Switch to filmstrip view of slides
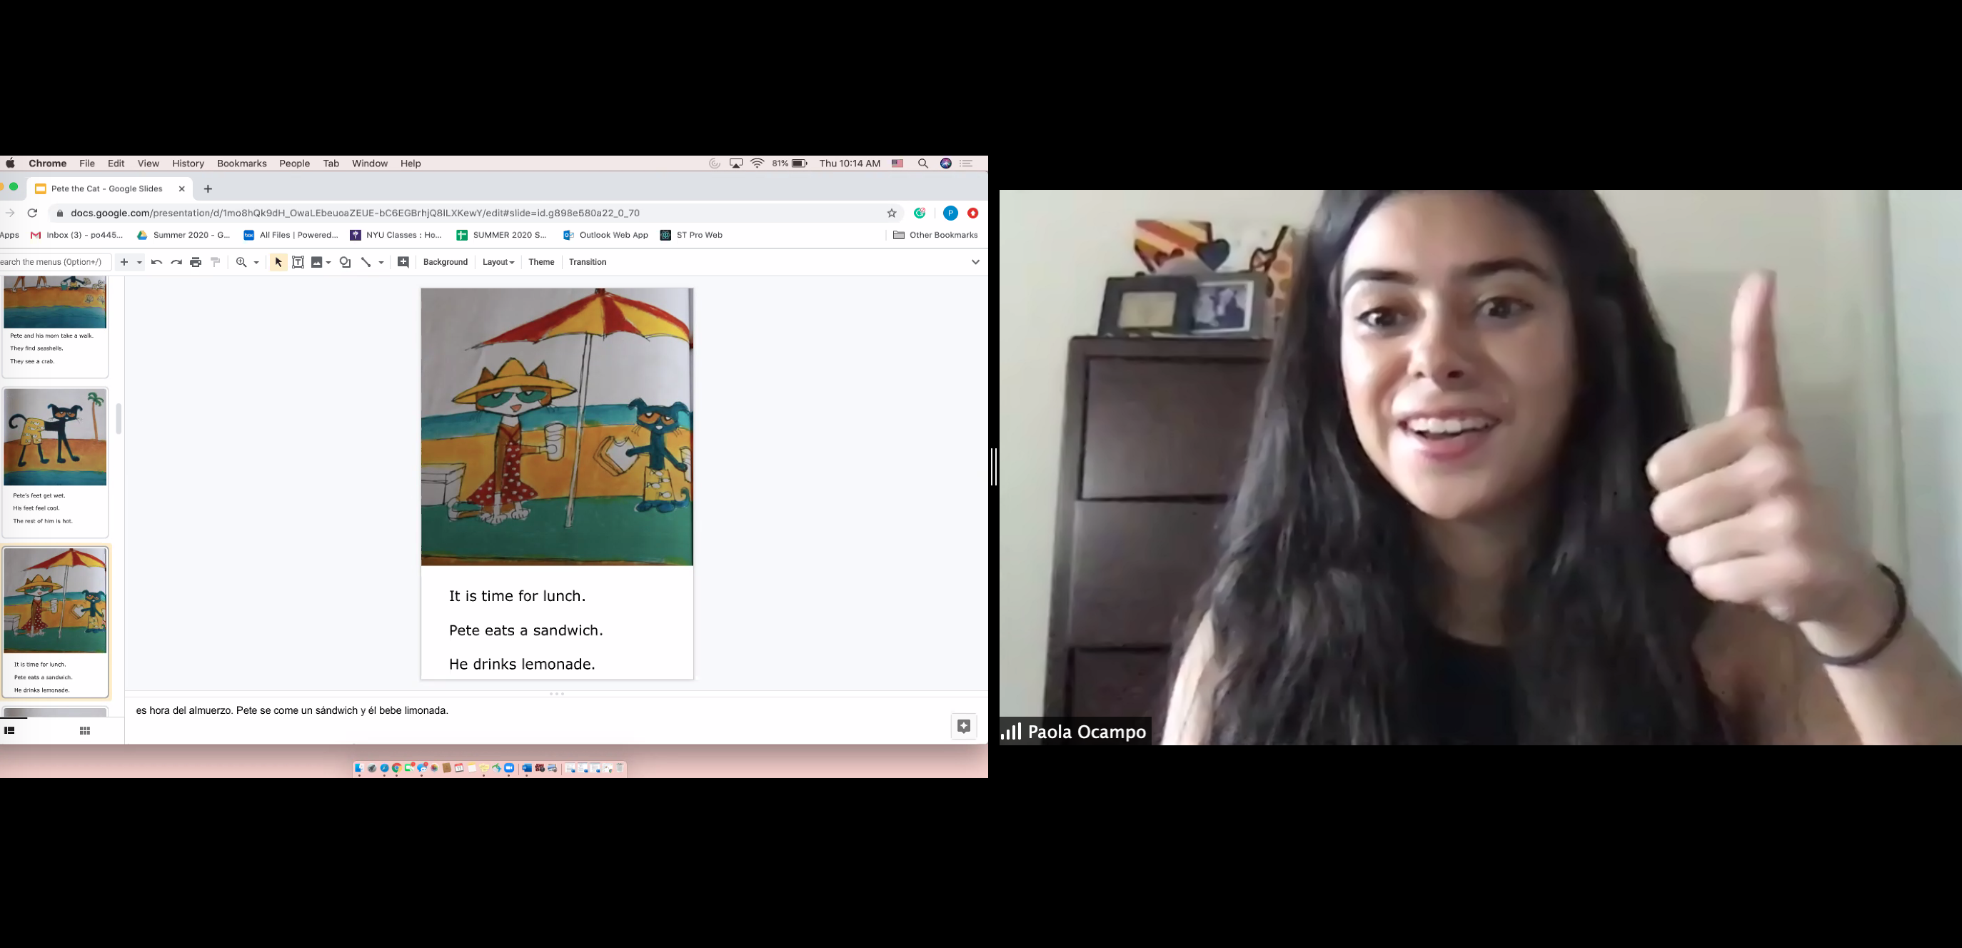1962x948 pixels. click(x=10, y=731)
